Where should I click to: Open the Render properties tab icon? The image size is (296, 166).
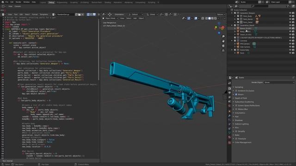(229, 88)
